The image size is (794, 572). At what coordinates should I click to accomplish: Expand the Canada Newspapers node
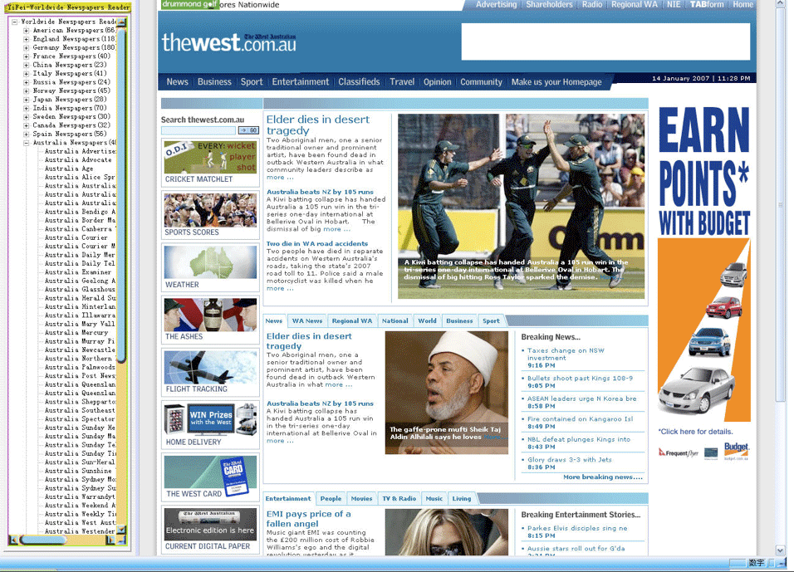27,125
